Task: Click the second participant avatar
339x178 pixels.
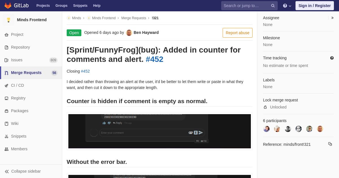Action: click(277, 129)
